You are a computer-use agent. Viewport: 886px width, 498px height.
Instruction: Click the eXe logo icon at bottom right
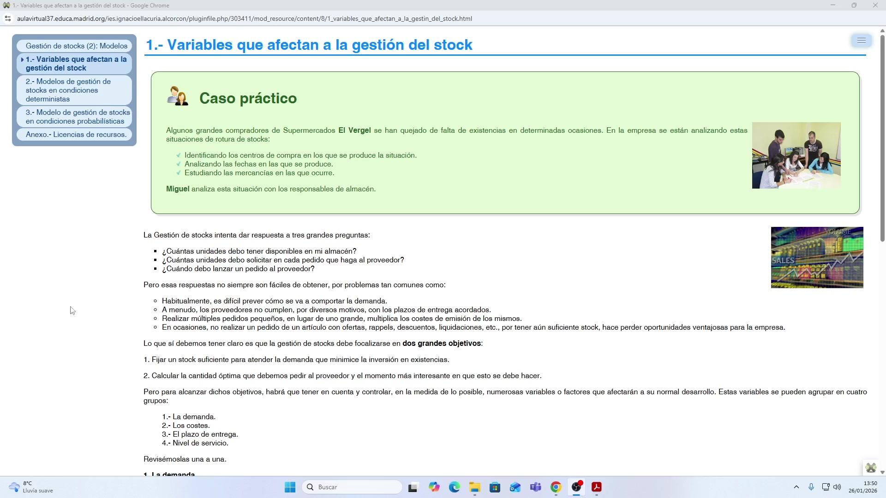tap(871, 468)
